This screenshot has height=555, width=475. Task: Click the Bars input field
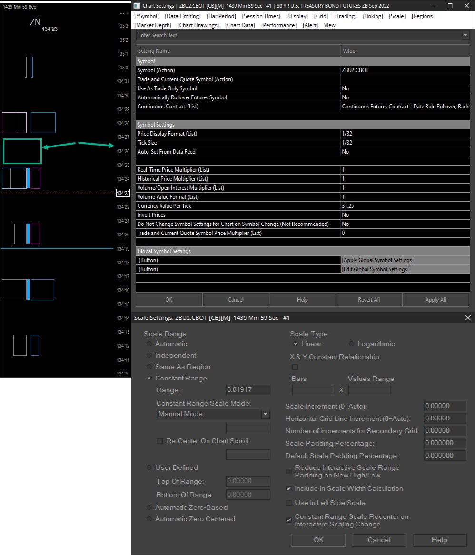point(313,390)
